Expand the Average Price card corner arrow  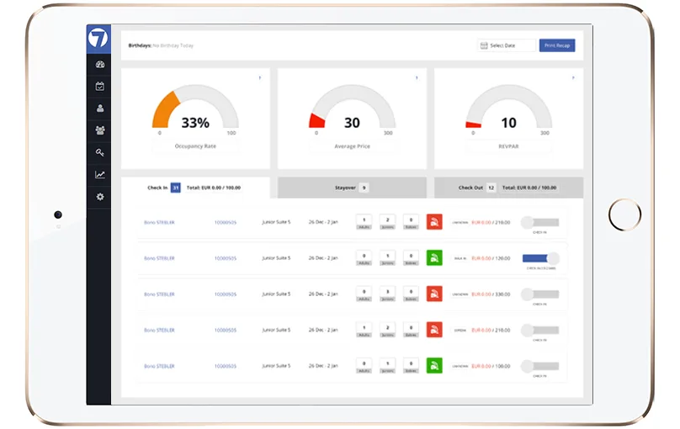pyautogui.click(x=417, y=78)
